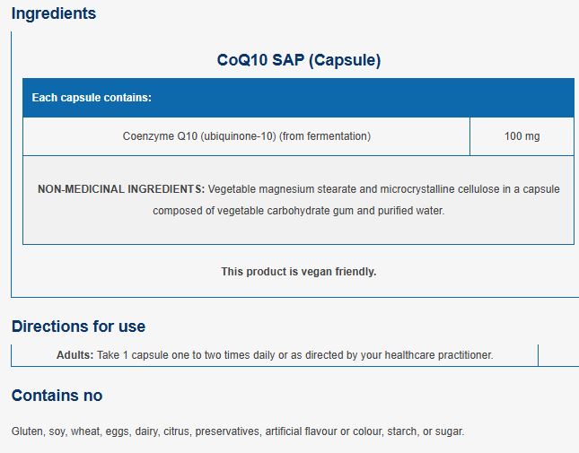The height and width of the screenshot is (453, 579).
Task: Click the 100 mg dosage cell
Action: 522,137
